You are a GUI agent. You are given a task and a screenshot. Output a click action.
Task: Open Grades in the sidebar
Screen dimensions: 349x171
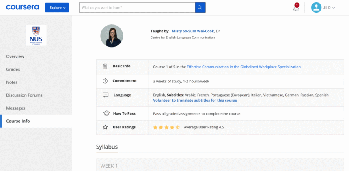13,69
